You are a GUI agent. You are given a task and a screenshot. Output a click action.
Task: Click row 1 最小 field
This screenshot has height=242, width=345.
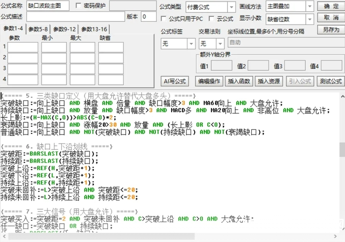point(54,47)
